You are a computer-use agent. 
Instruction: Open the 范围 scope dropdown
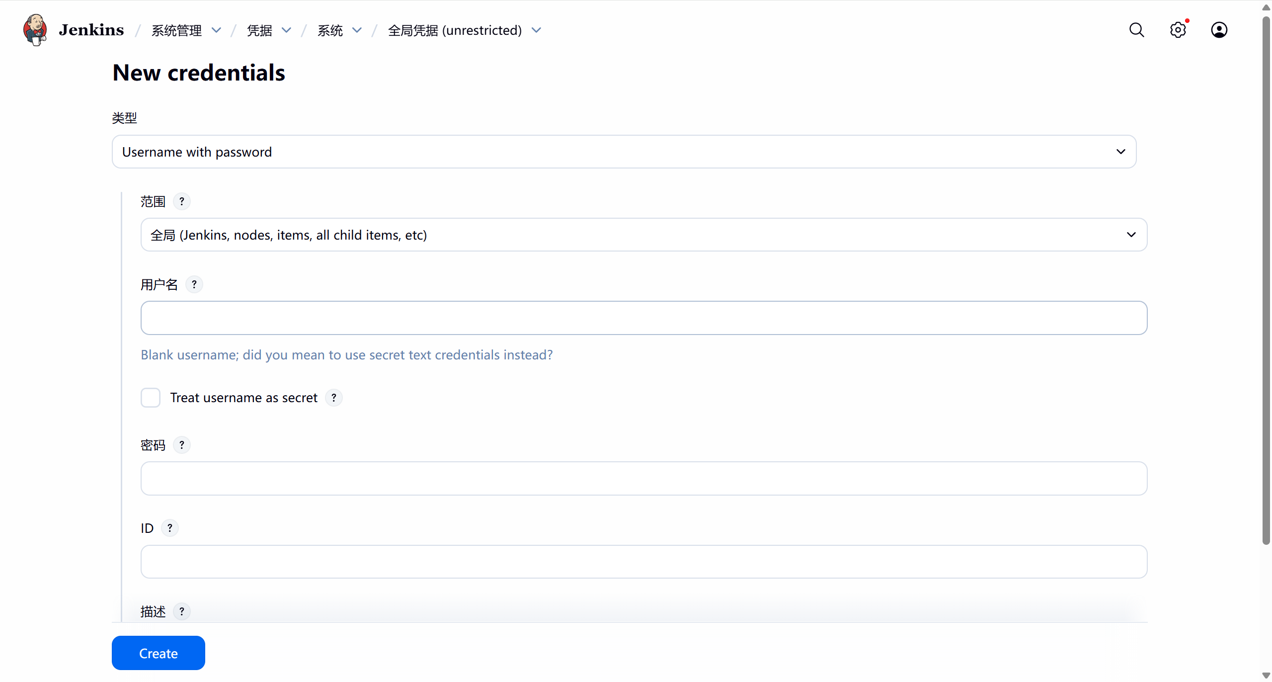coord(643,235)
